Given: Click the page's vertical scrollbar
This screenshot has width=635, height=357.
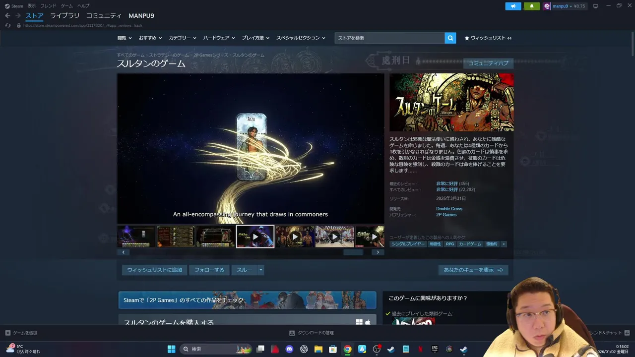Looking at the screenshot, I should [x=633, y=45].
